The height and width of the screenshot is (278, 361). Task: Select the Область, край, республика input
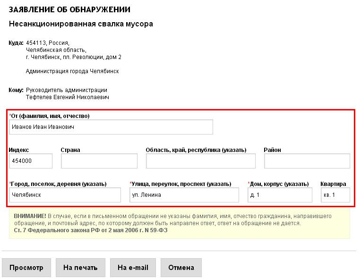coord(200,161)
